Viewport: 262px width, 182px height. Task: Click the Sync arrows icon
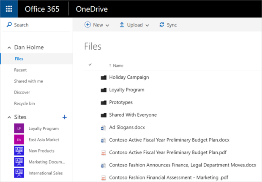(161, 24)
